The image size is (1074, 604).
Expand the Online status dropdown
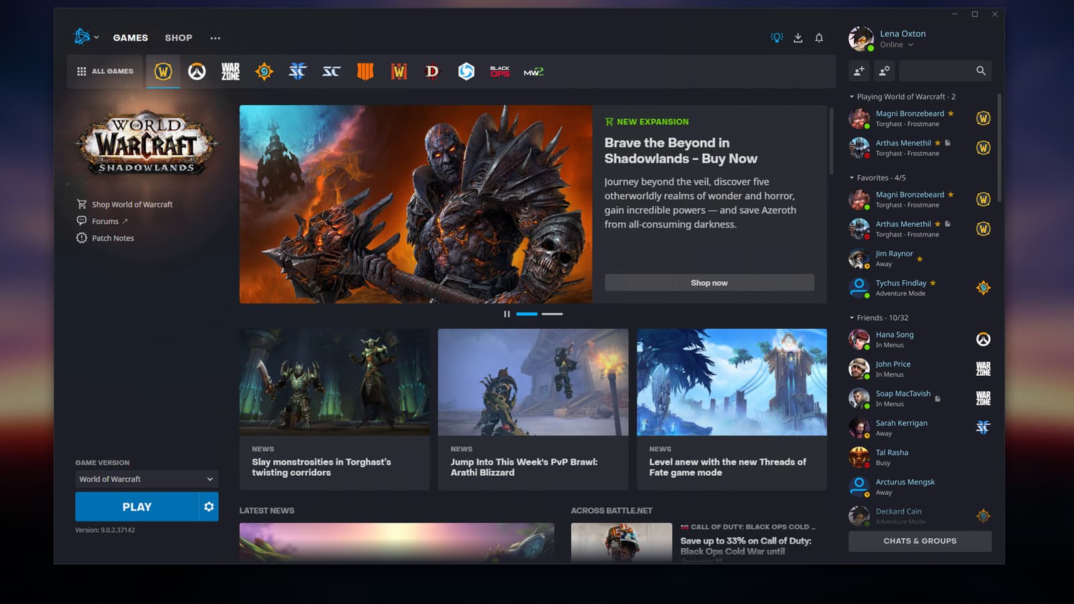pyautogui.click(x=897, y=45)
